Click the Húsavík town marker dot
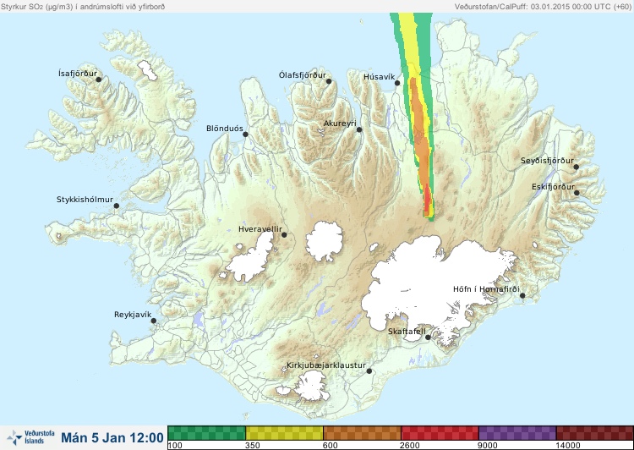The width and height of the screenshot is (634, 450). point(397,83)
